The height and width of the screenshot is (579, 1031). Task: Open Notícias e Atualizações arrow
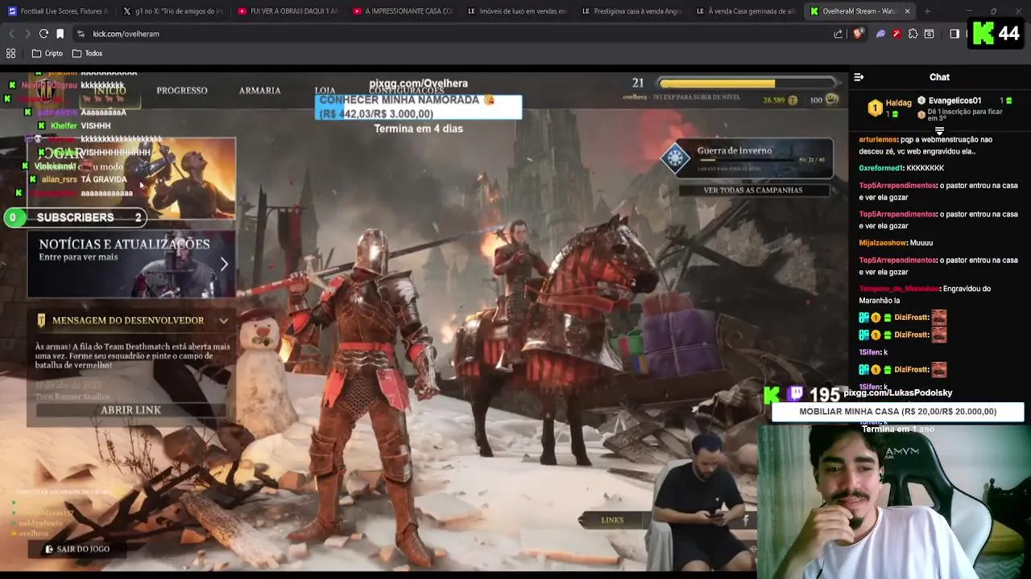point(224,264)
